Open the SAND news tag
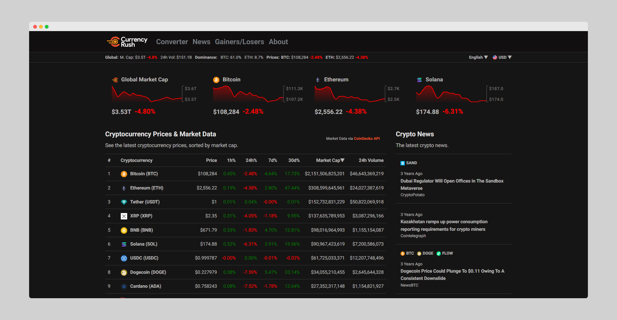 click(x=411, y=163)
